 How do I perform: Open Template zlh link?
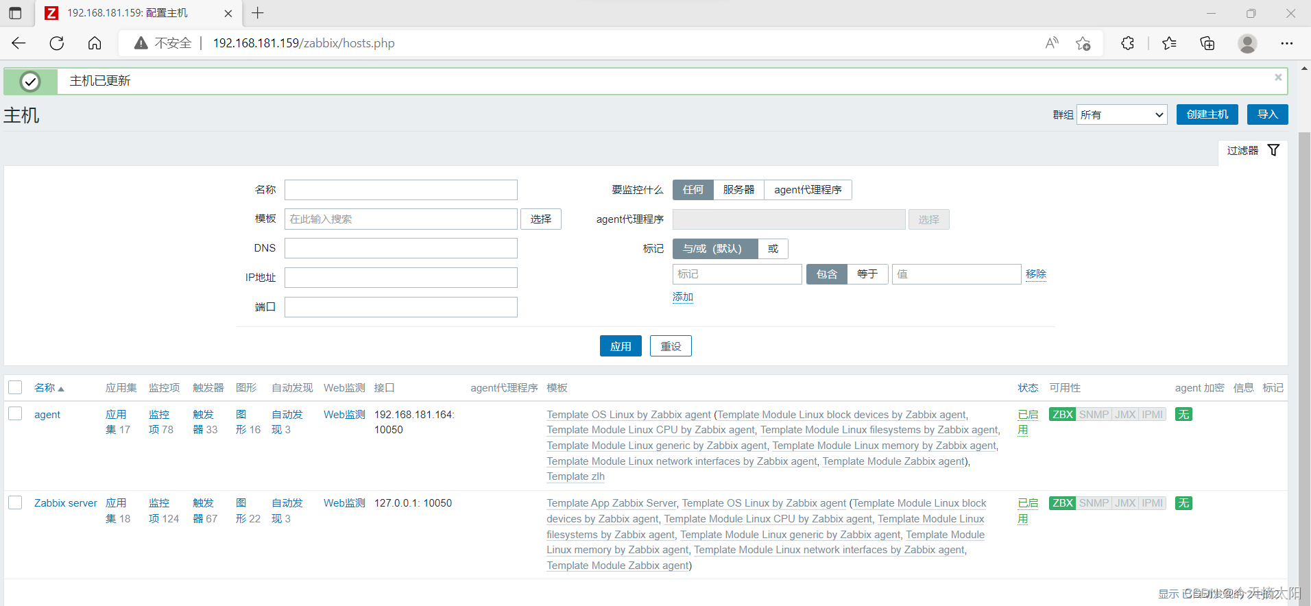click(x=576, y=476)
